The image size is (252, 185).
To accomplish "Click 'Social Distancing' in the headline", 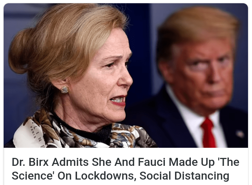I will point(184,176).
